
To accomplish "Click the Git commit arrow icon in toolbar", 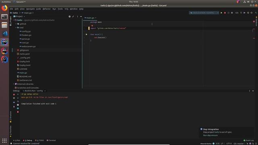I will tap(245, 12).
